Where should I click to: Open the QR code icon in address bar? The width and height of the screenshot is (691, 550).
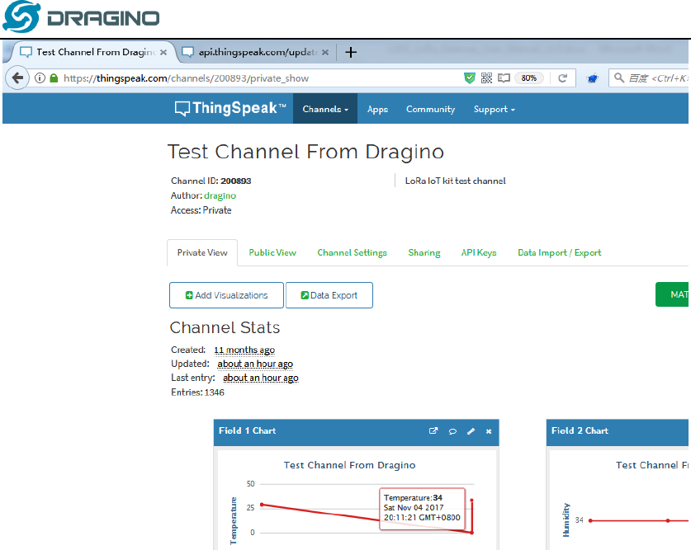(x=486, y=78)
